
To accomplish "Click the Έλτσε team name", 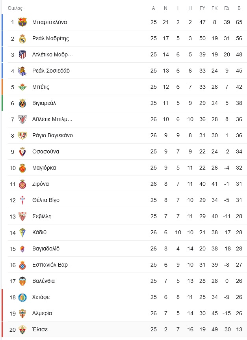I will [40, 329].
